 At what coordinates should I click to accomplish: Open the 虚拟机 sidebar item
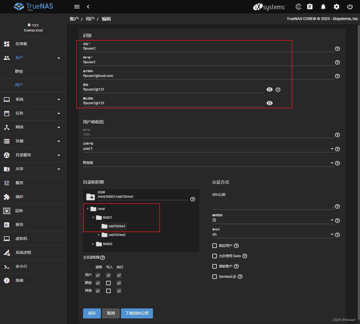point(33,239)
